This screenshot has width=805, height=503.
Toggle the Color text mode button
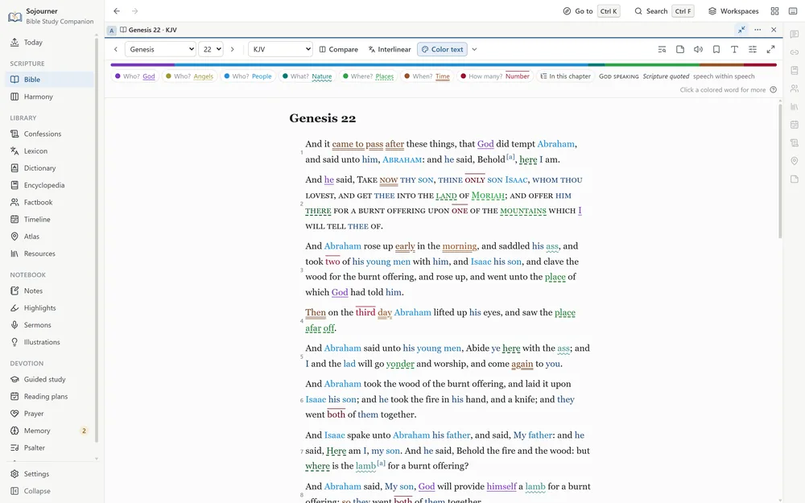[x=442, y=49]
